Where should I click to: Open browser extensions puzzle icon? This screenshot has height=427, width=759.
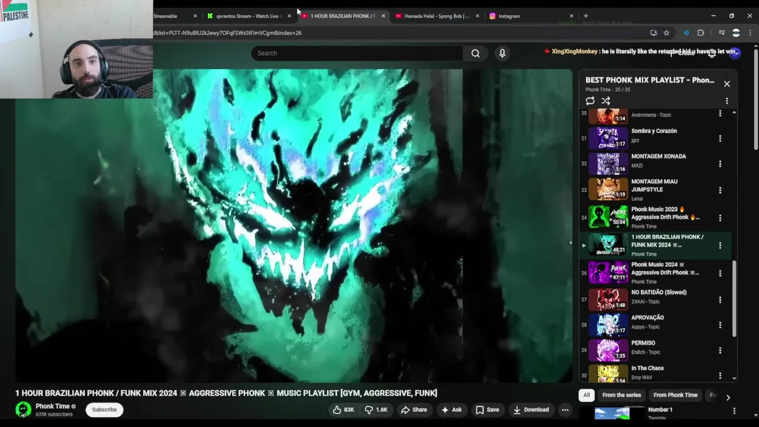[x=700, y=33]
